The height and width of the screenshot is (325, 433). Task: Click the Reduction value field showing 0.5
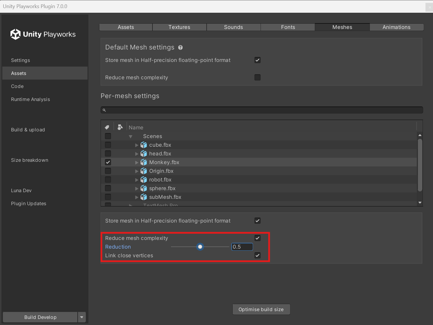pos(242,247)
